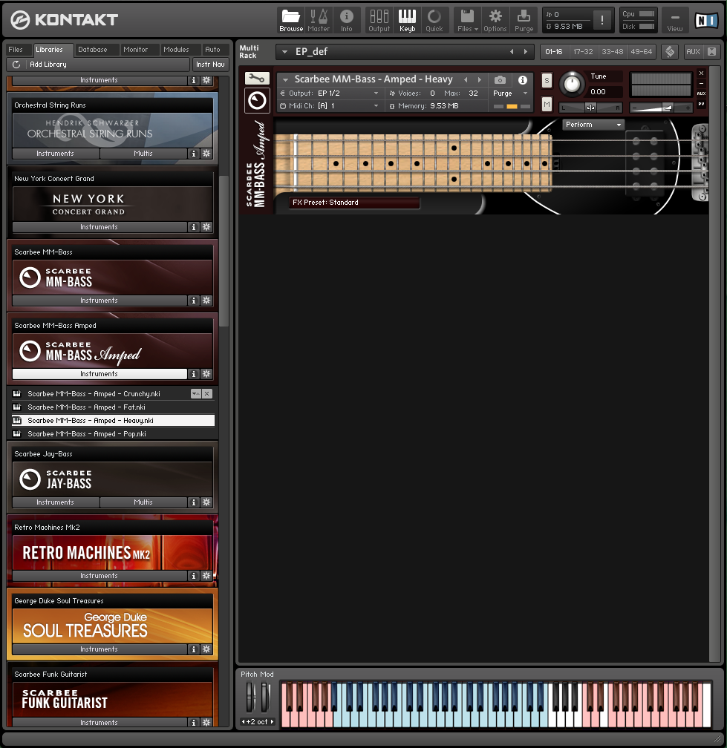Show rack page 17-32
Image resolution: width=727 pixels, height=748 pixels.
click(583, 51)
